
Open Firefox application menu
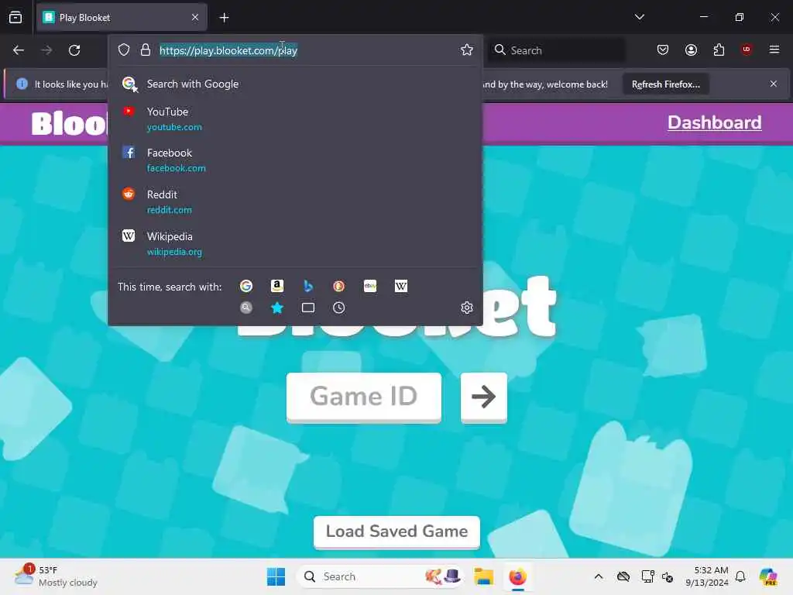pyautogui.click(x=774, y=50)
